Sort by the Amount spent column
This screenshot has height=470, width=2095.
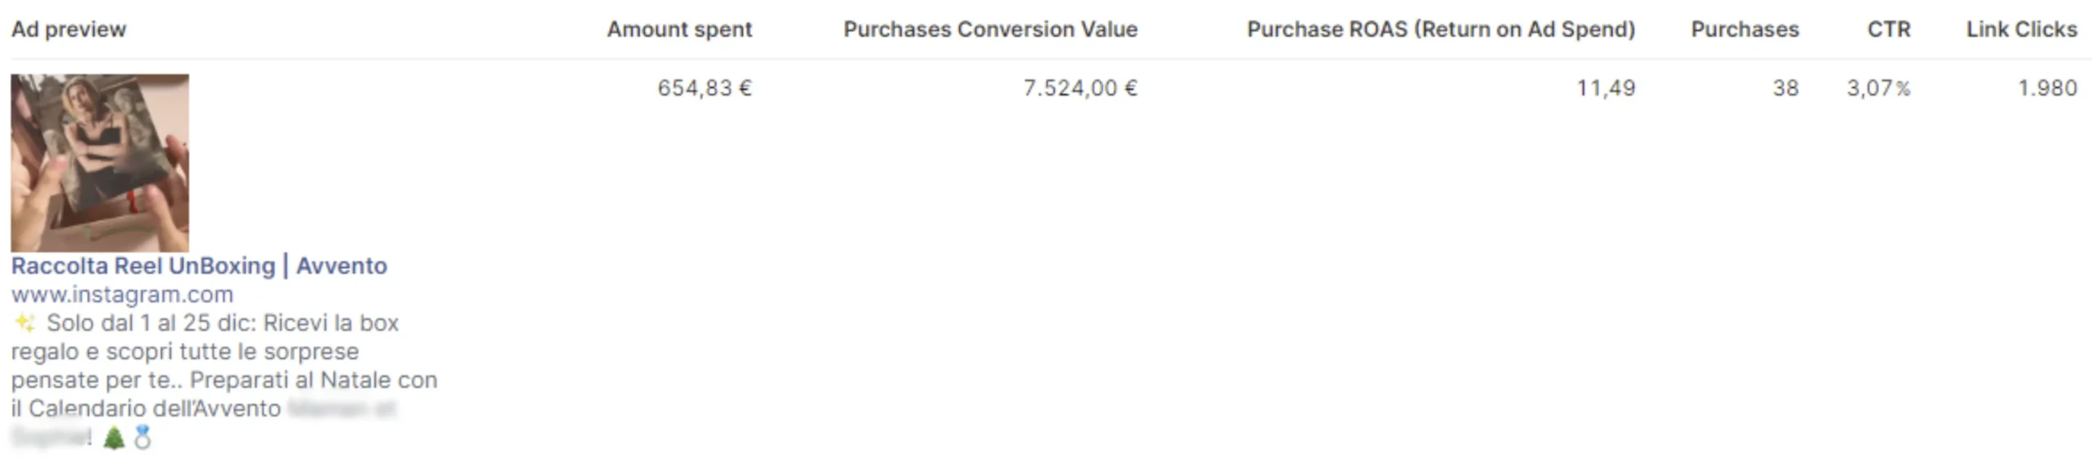[x=679, y=29]
